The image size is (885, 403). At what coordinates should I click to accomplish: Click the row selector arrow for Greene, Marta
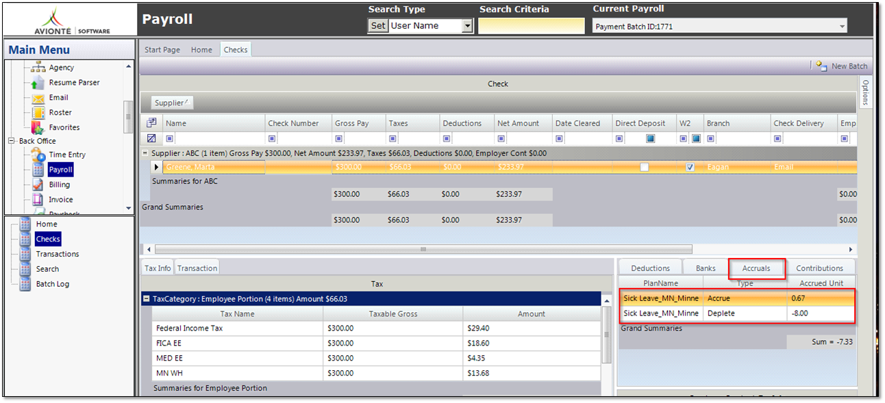156,167
